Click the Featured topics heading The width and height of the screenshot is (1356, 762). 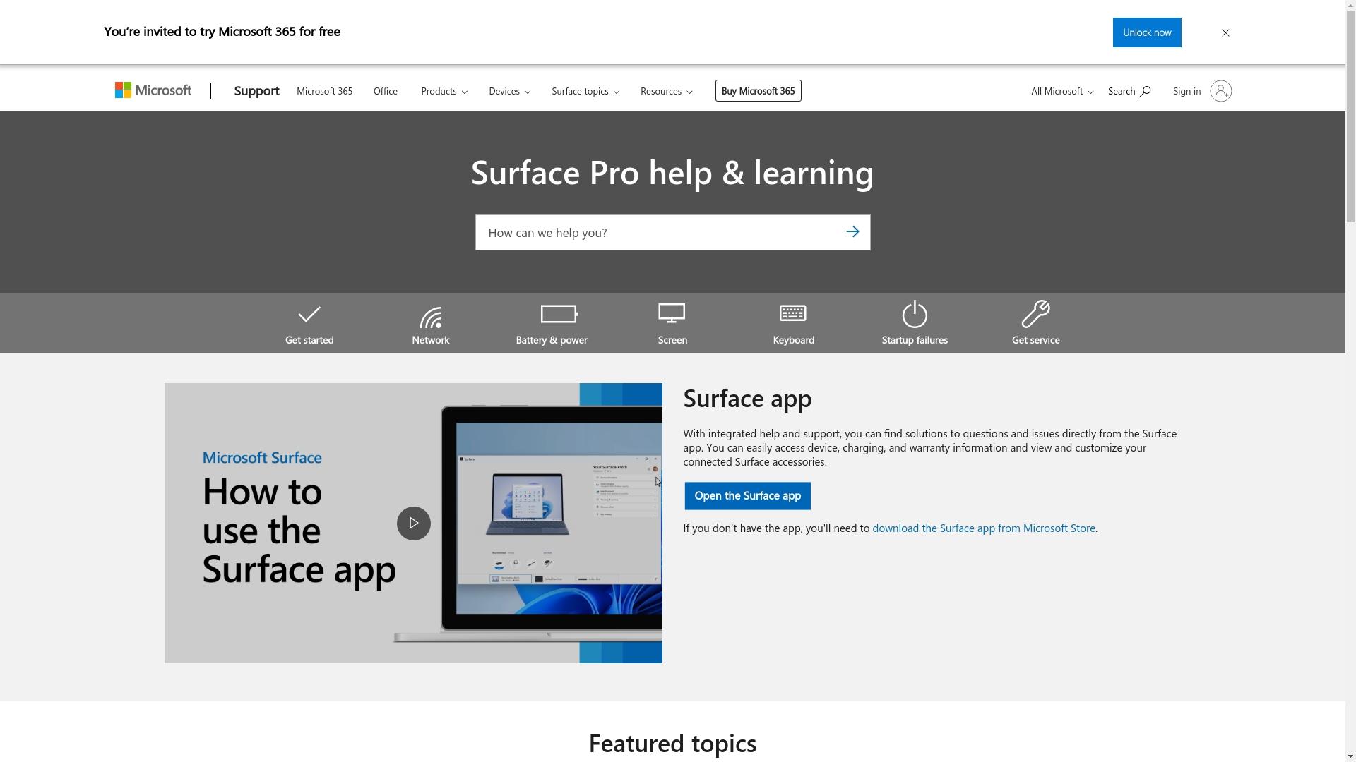(672, 744)
